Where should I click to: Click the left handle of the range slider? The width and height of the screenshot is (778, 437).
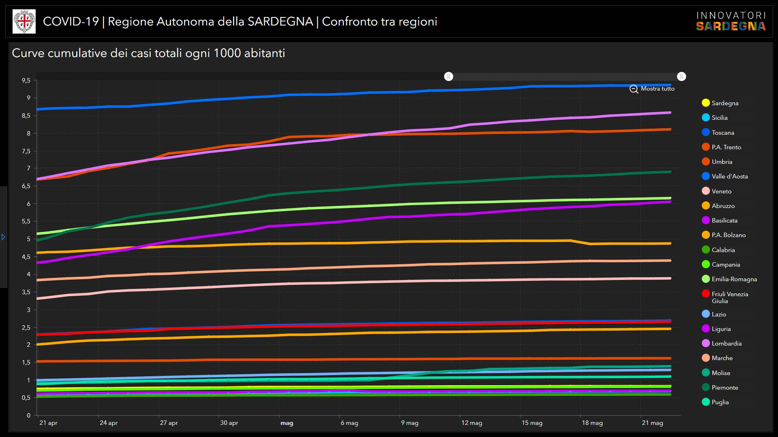pyautogui.click(x=449, y=76)
